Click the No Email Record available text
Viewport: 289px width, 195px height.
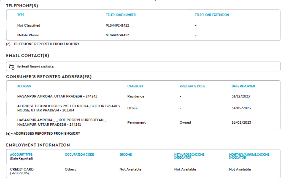[35, 67]
